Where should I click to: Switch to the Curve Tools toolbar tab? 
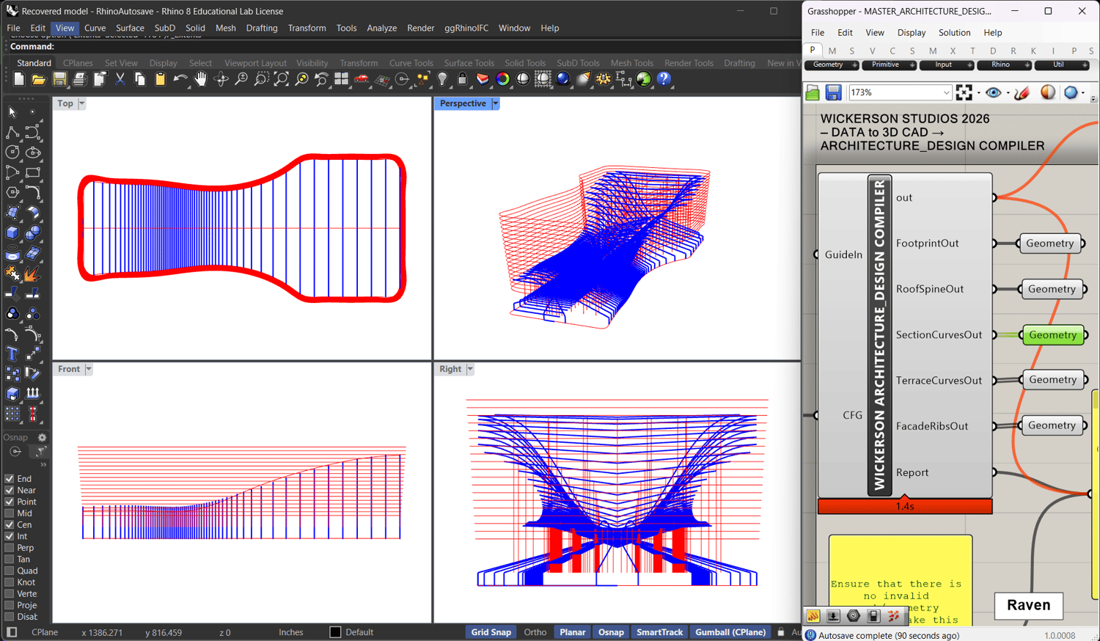click(x=411, y=63)
